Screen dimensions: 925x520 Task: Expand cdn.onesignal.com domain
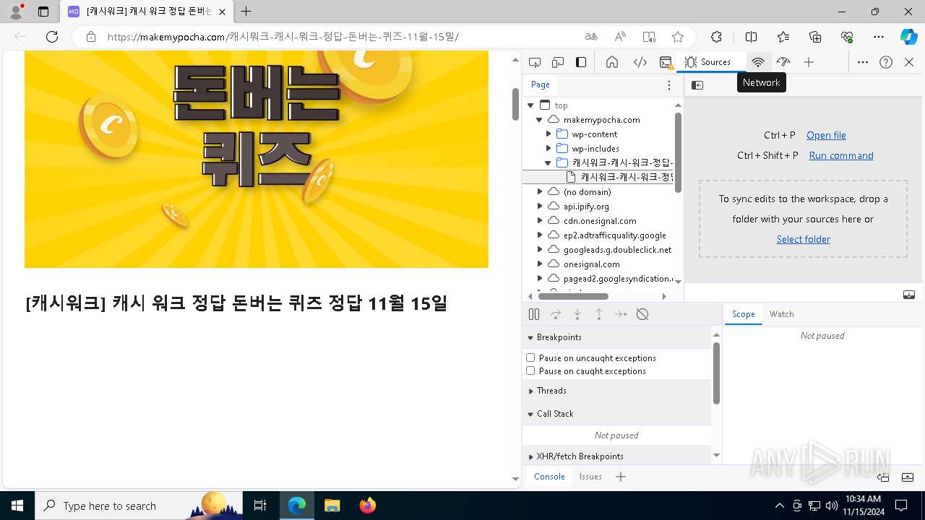point(539,221)
